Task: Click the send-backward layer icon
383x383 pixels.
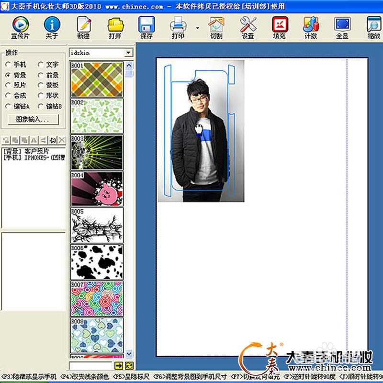Action: click(24, 140)
